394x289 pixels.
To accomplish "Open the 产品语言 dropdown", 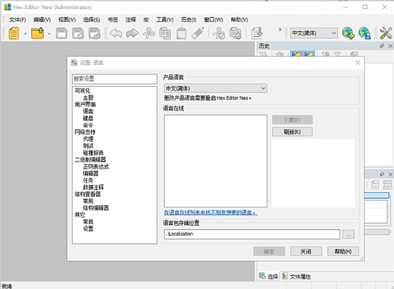I will (263, 88).
